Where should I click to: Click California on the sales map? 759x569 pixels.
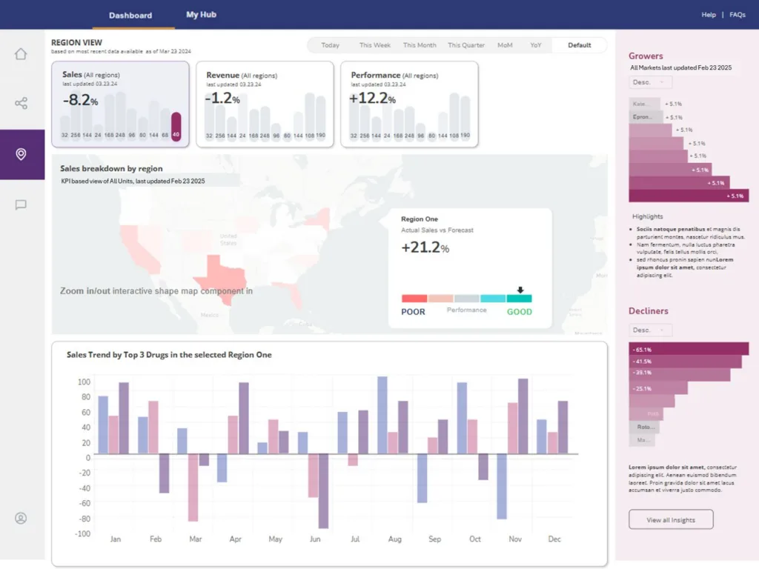138,249
